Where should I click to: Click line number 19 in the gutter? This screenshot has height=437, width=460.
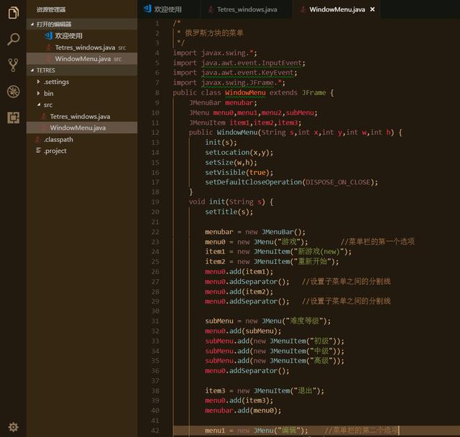156,202
